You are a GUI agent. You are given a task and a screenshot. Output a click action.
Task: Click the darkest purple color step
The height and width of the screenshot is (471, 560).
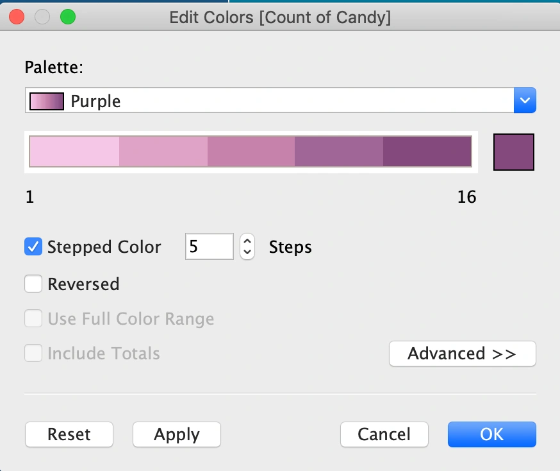click(427, 151)
